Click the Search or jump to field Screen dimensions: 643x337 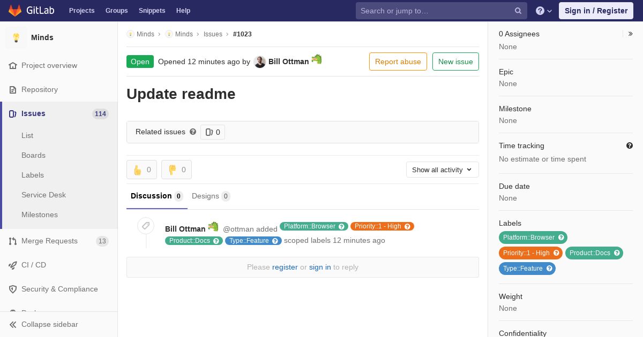[x=442, y=11]
